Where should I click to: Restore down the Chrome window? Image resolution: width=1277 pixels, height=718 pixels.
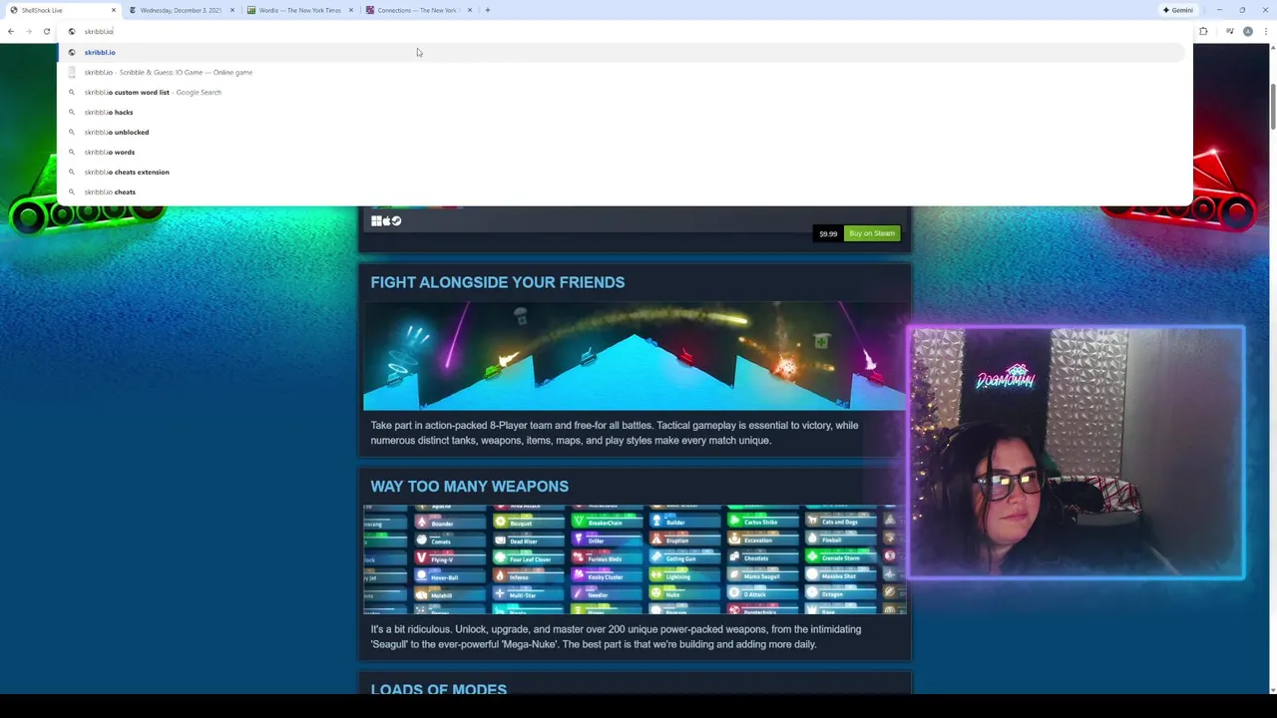click(1242, 10)
